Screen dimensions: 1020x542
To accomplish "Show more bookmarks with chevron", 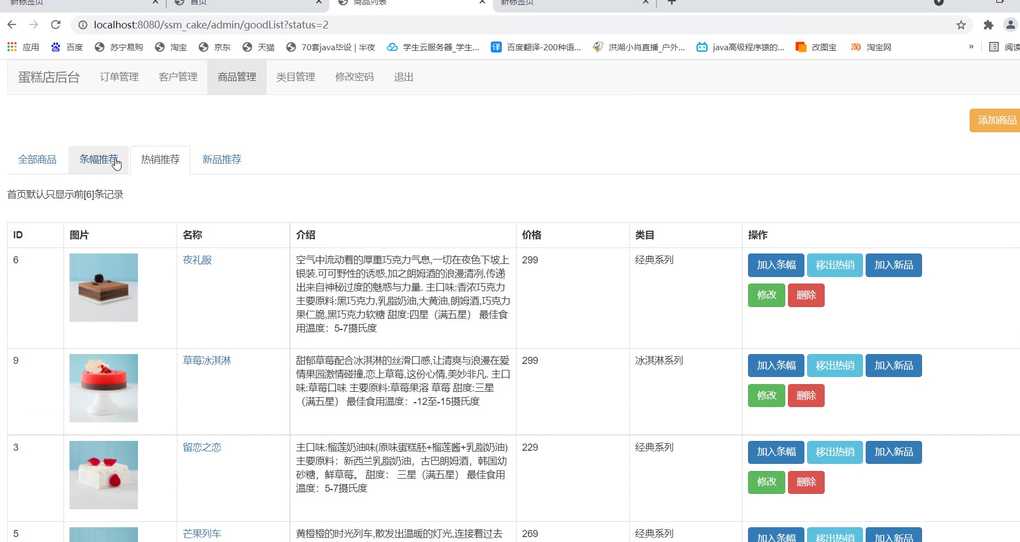I will [971, 47].
